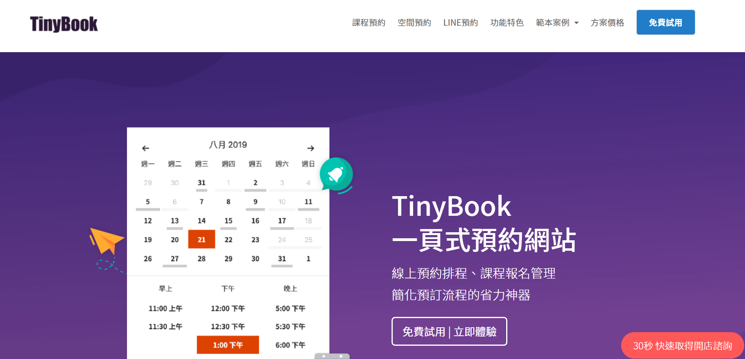Open LINE預約 menu item
745x359 pixels.
tap(460, 23)
